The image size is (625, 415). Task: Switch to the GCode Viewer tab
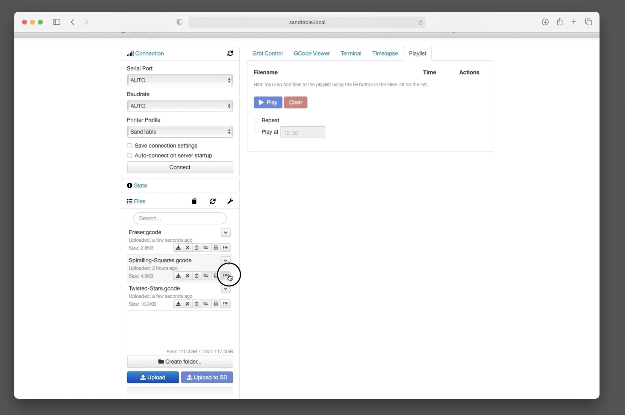point(311,53)
